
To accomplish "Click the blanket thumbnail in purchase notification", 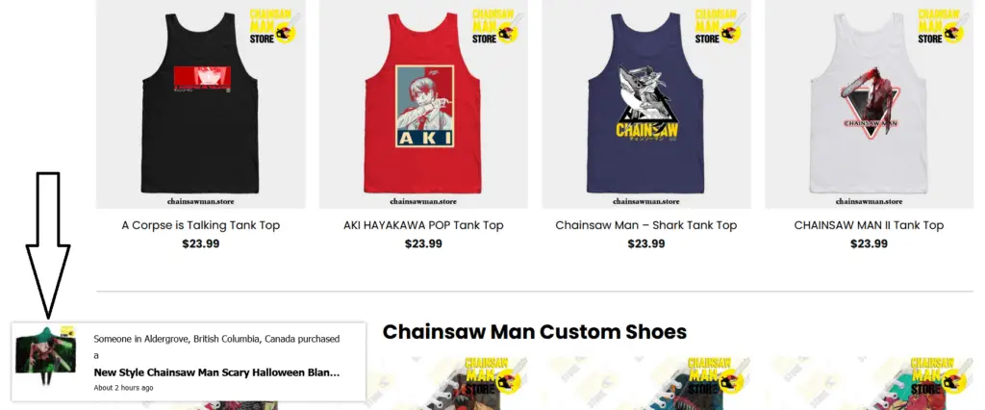I will click(46, 356).
